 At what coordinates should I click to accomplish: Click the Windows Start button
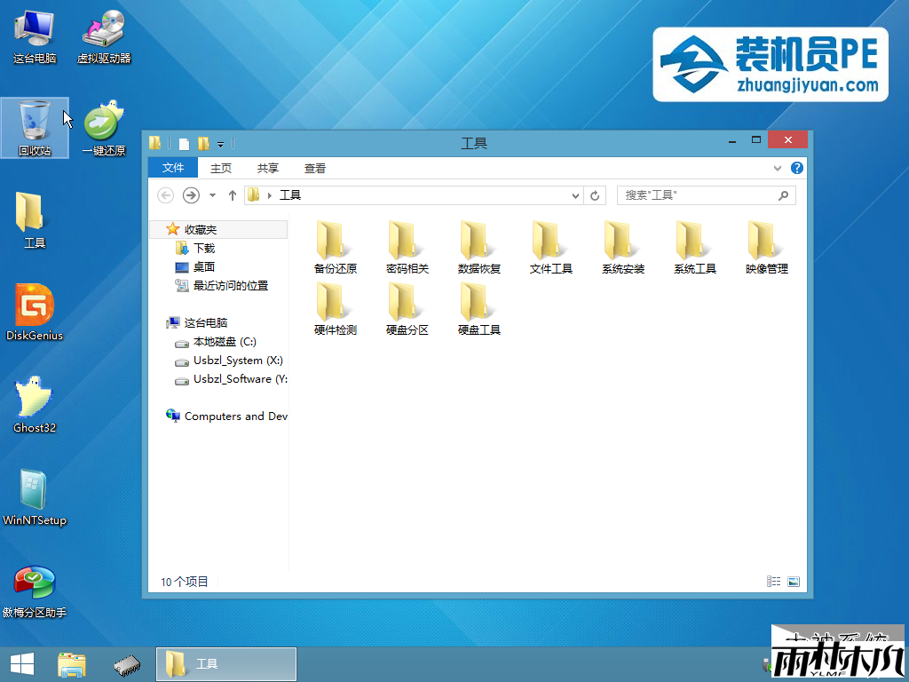point(22,663)
